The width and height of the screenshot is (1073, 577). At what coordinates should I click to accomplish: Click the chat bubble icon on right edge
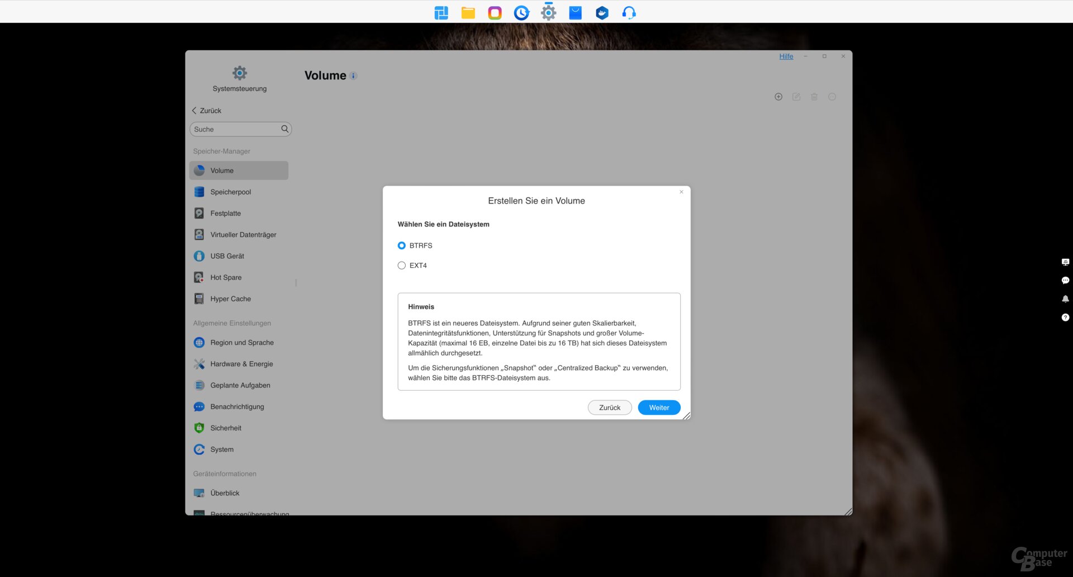pos(1065,281)
